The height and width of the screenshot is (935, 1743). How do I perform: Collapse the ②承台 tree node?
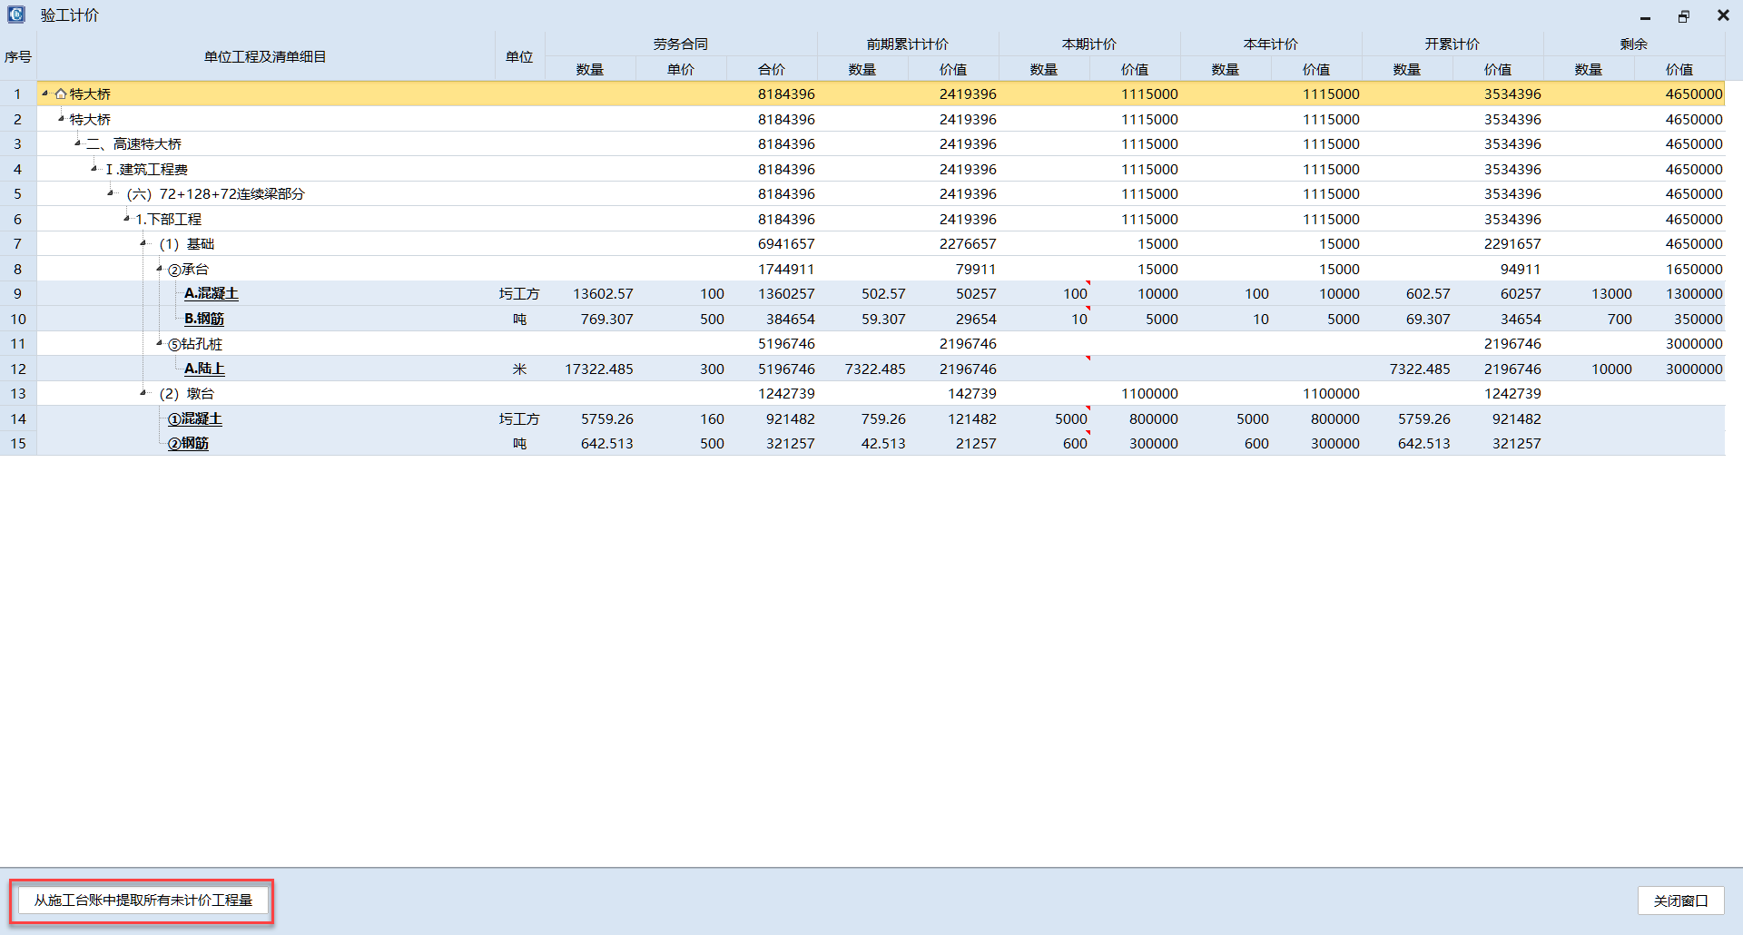point(160,269)
